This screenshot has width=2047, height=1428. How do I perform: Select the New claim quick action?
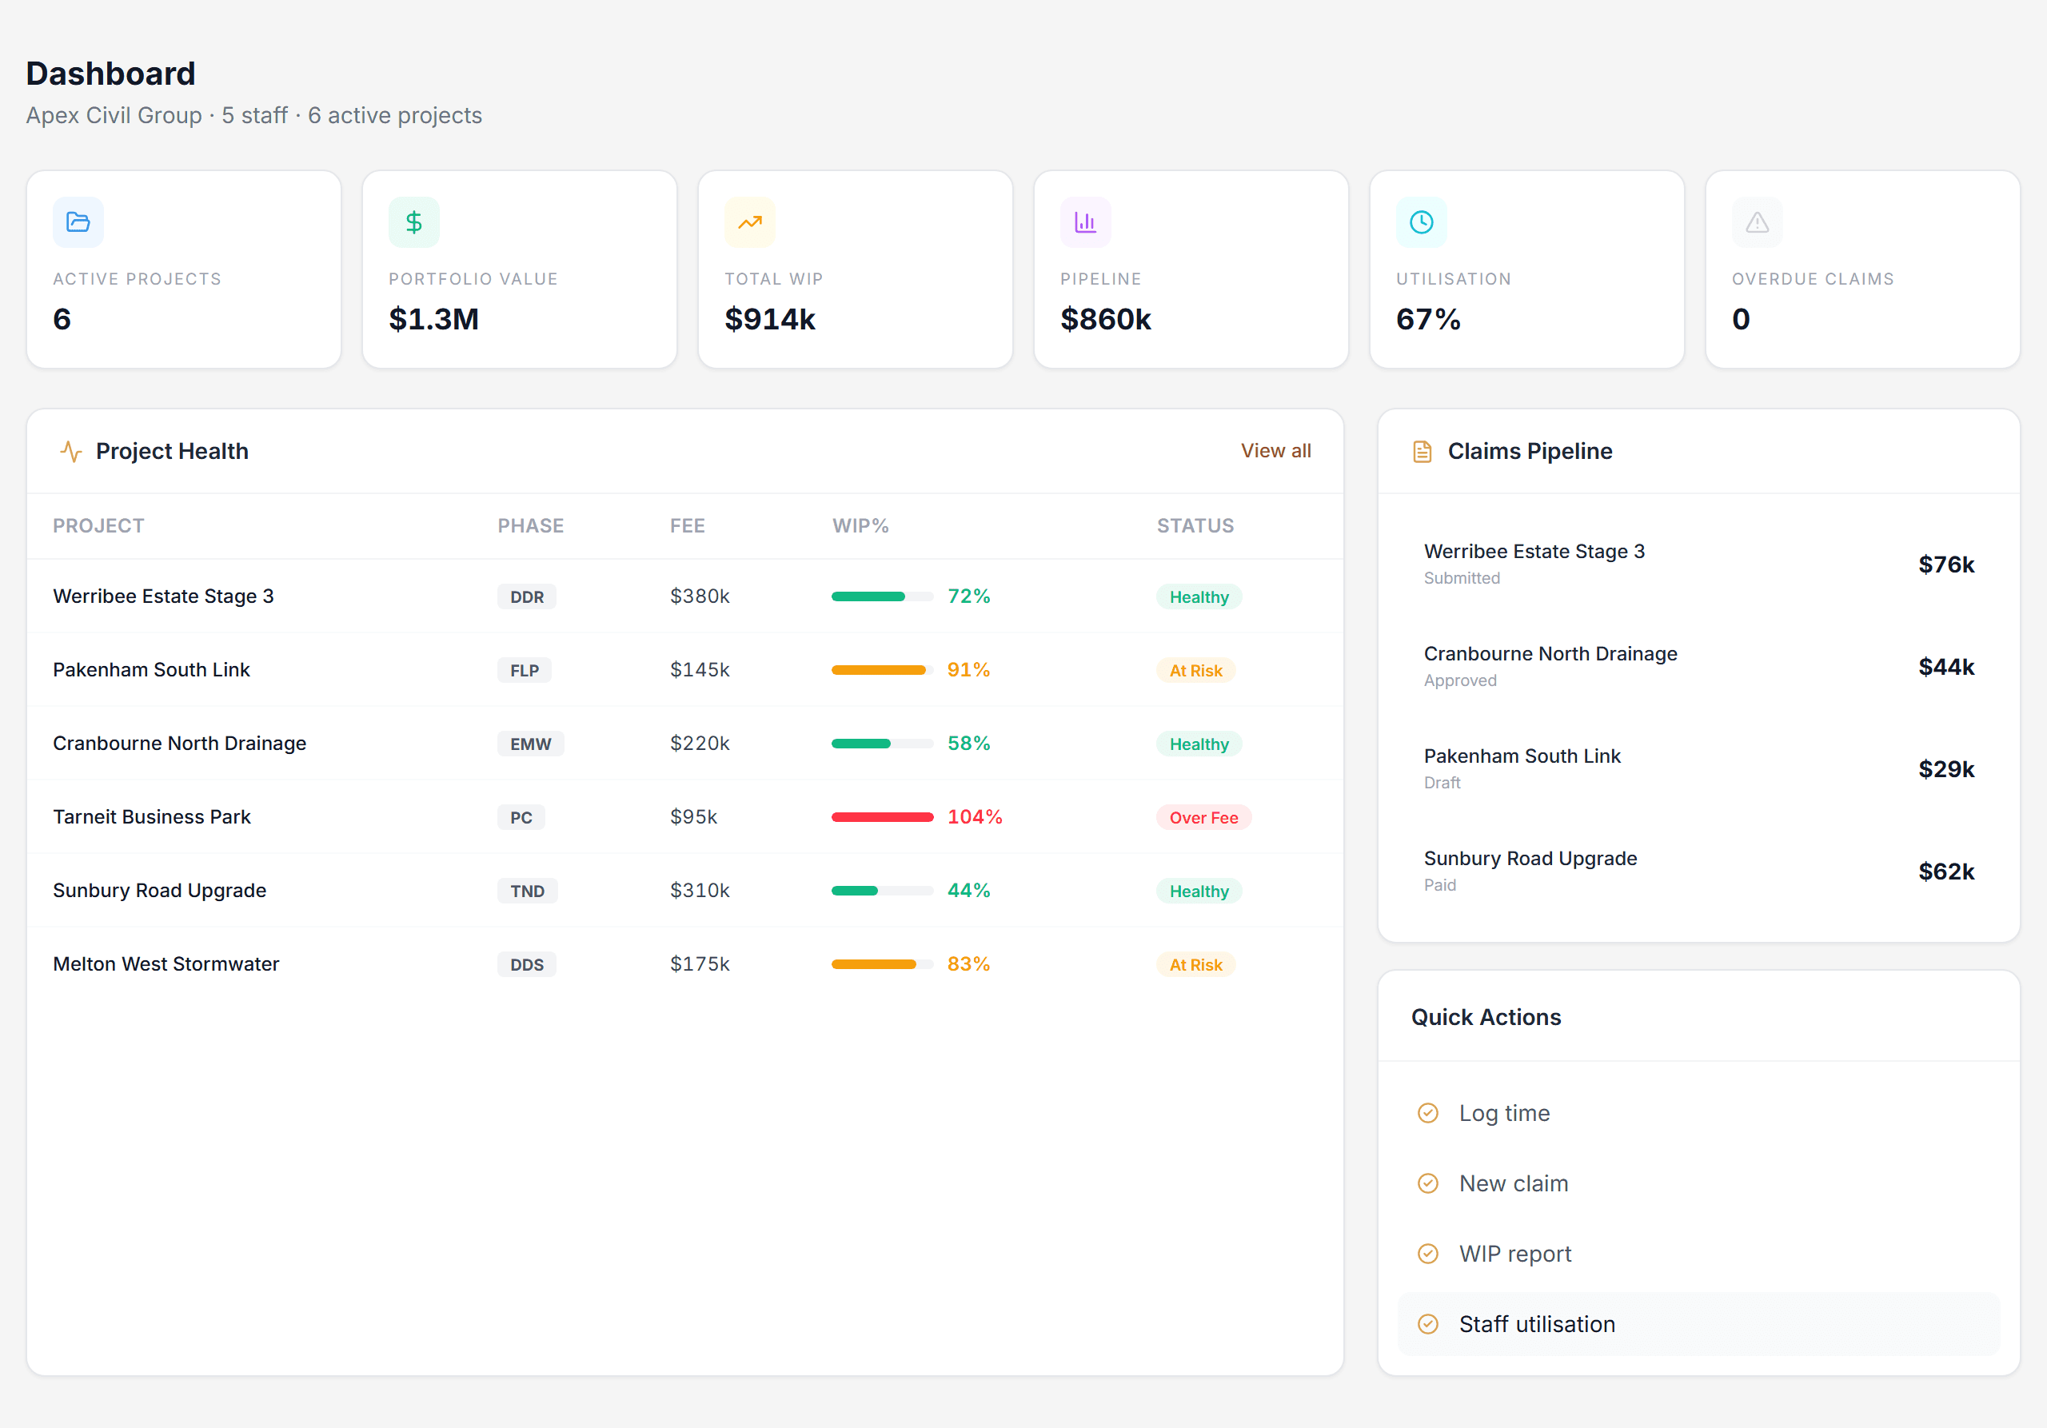click(x=1698, y=1184)
